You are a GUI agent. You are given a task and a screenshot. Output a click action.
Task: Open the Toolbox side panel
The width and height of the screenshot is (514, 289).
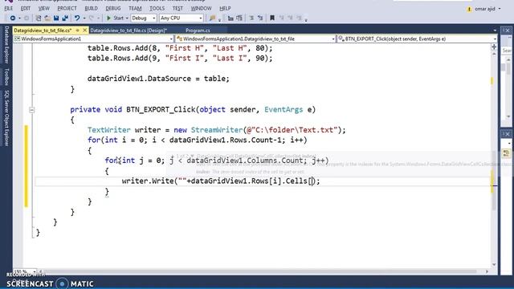coord(6,77)
